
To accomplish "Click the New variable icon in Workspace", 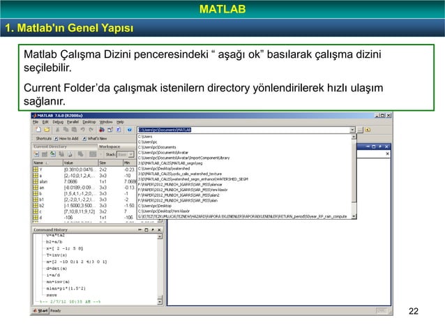I will pyautogui.click(x=36, y=154).
